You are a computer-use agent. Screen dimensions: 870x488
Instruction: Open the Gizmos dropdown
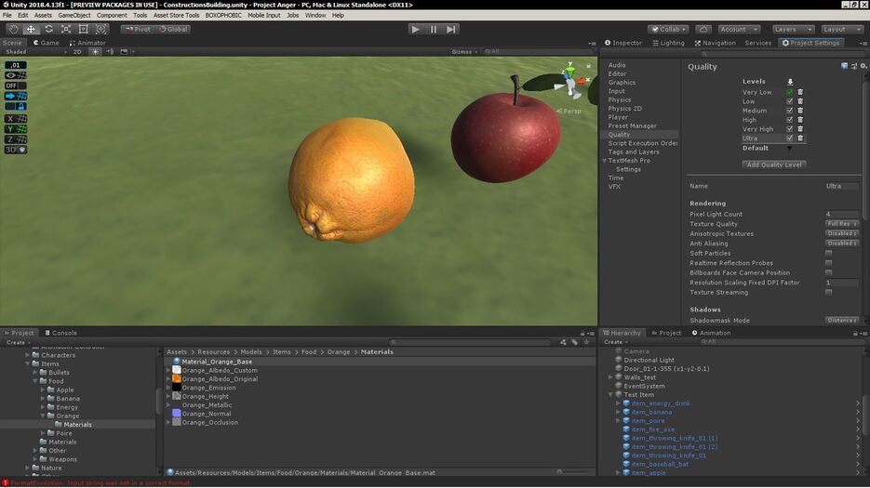tap(464, 51)
